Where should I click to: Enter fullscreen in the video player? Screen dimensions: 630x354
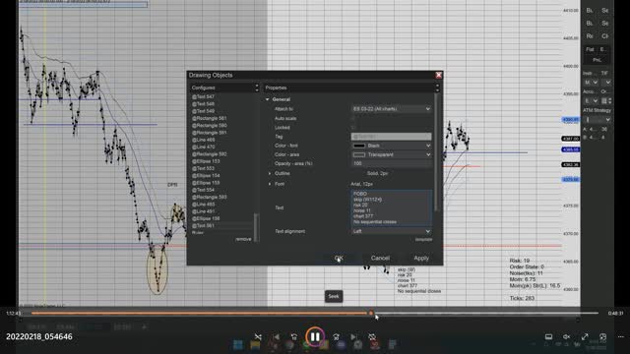pyautogui.click(x=585, y=336)
